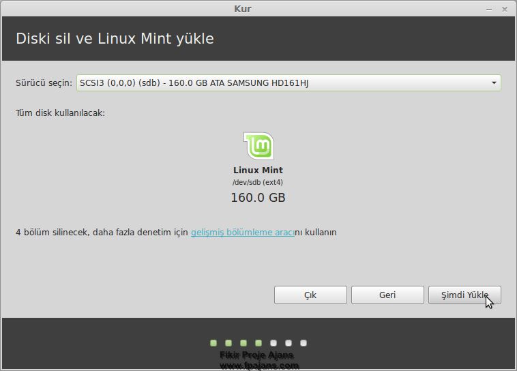Quit the installer with Çık
The width and height of the screenshot is (517, 371).
(310, 295)
